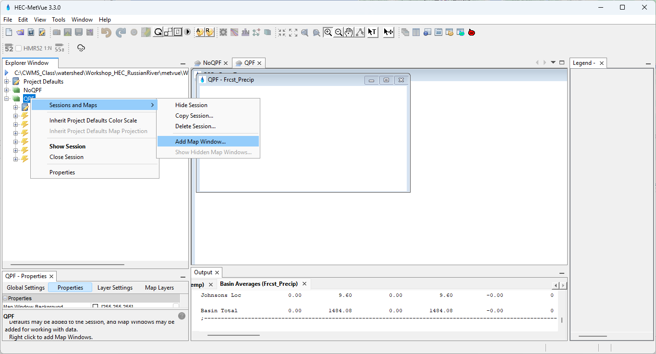Choose Add Map Window from submenu

click(200, 142)
